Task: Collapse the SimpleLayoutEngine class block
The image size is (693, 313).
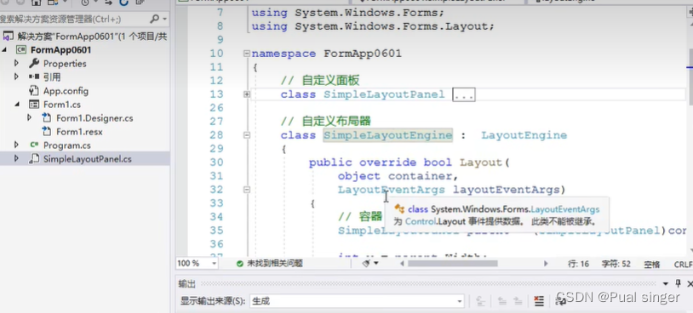Action: 247,135
